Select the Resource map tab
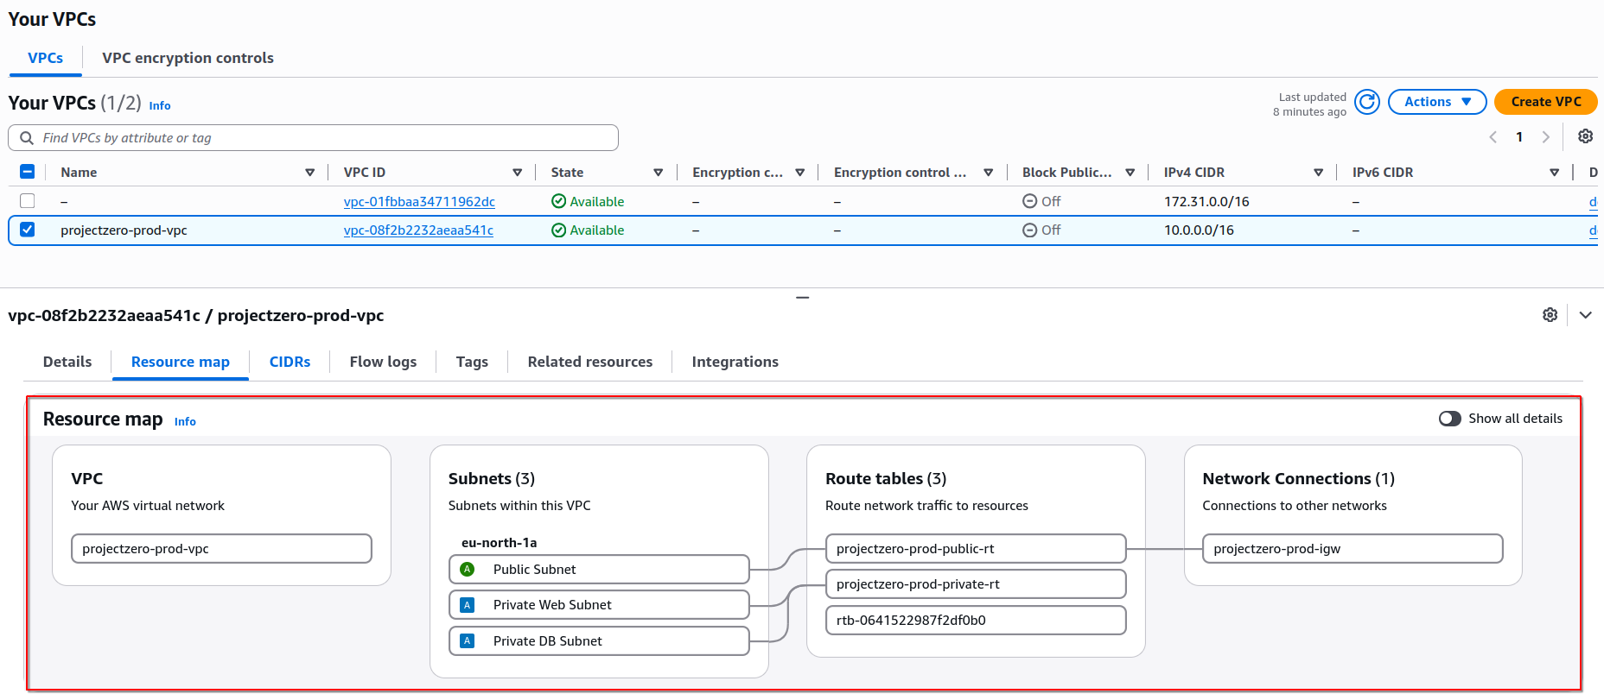The height and width of the screenshot is (700, 1604). pyautogui.click(x=181, y=362)
